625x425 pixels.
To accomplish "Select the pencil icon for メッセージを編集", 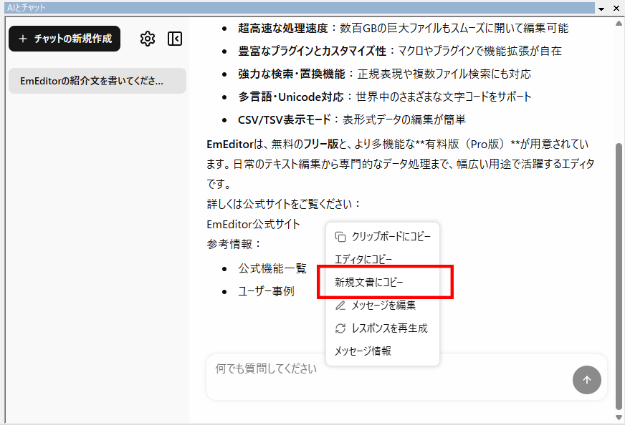I will point(339,305).
